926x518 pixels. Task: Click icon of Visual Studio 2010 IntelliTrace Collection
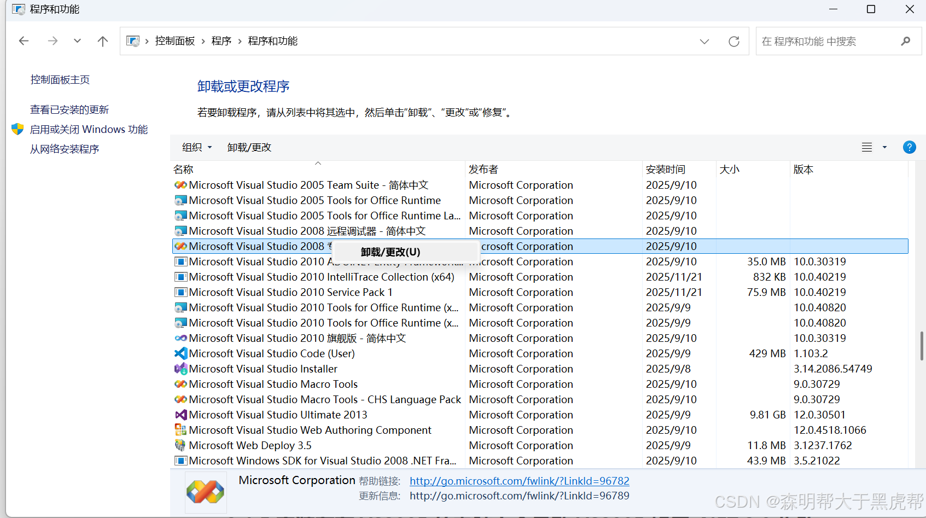[180, 277]
